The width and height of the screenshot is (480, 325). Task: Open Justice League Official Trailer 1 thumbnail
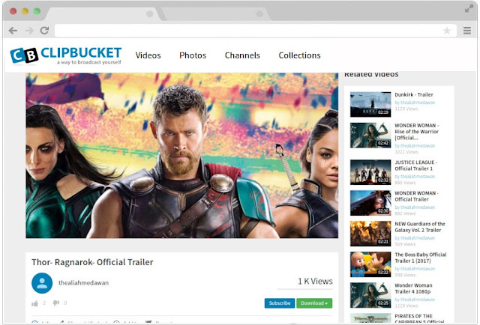370,172
